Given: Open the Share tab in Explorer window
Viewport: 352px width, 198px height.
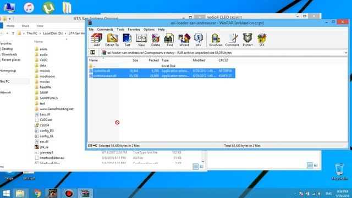Looking at the screenshot, I should point(25,26).
